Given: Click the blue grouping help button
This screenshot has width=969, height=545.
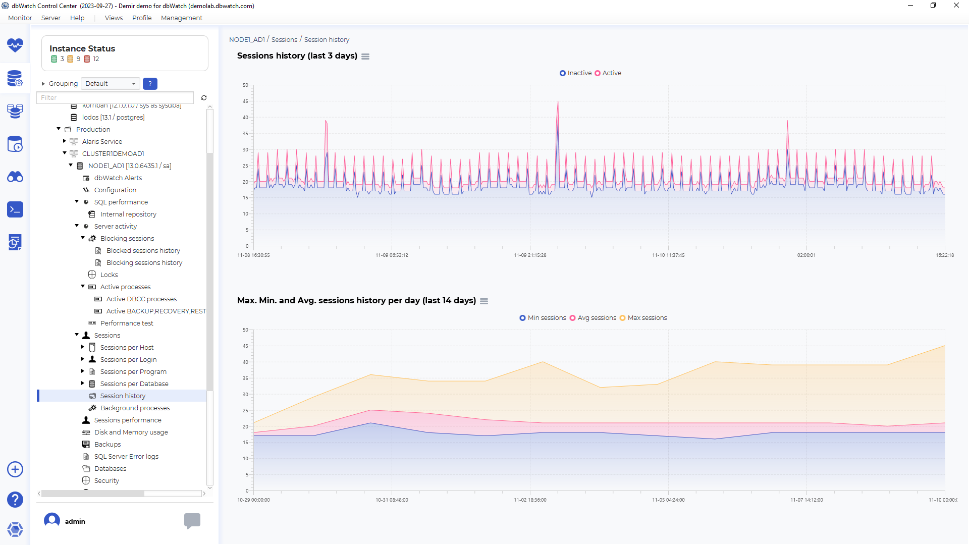Looking at the screenshot, I should 150,84.
